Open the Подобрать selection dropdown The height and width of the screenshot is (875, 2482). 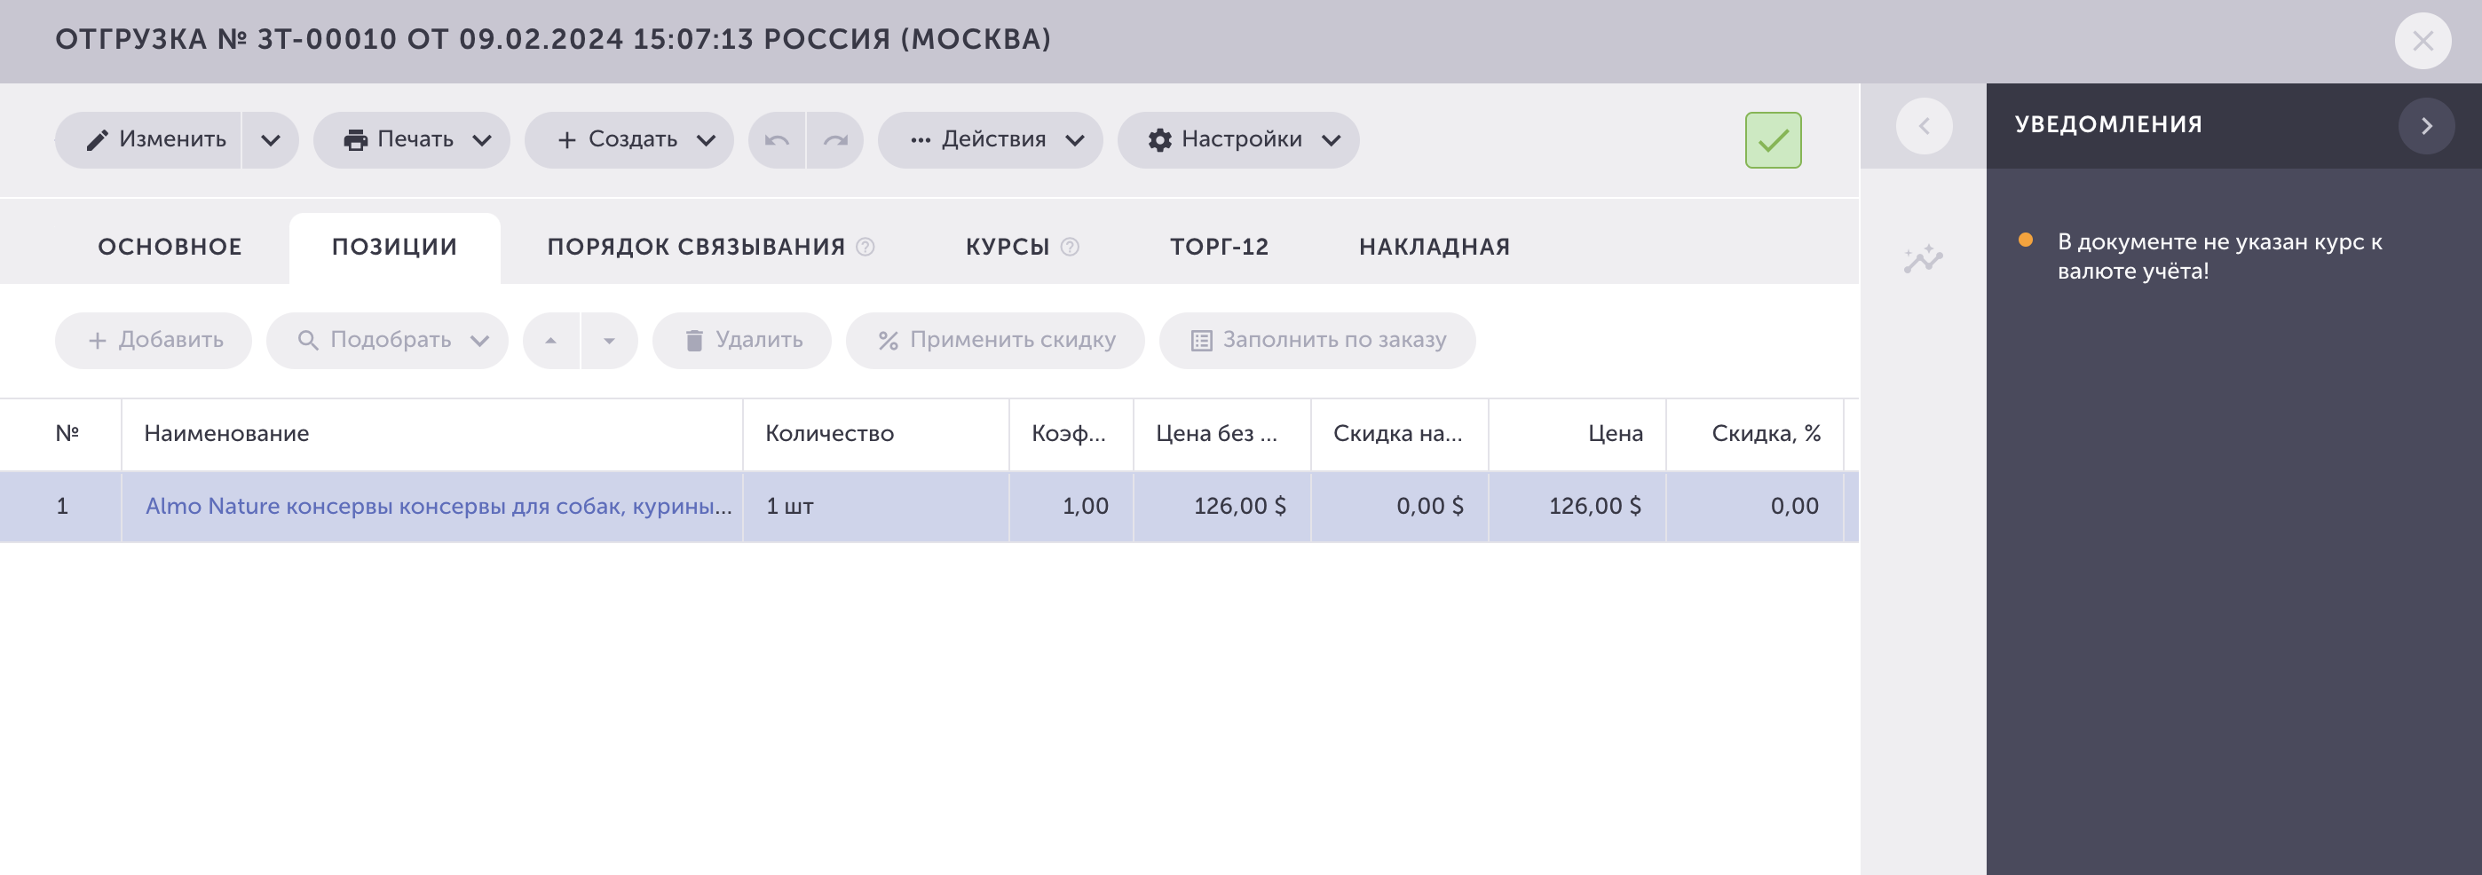(387, 340)
